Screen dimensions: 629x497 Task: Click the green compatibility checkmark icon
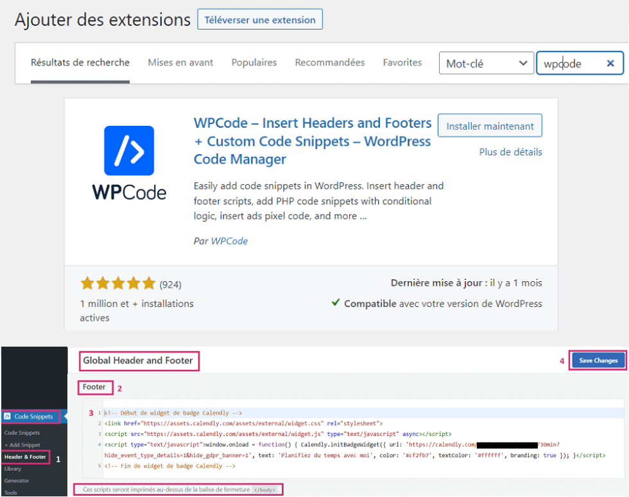pos(336,303)
